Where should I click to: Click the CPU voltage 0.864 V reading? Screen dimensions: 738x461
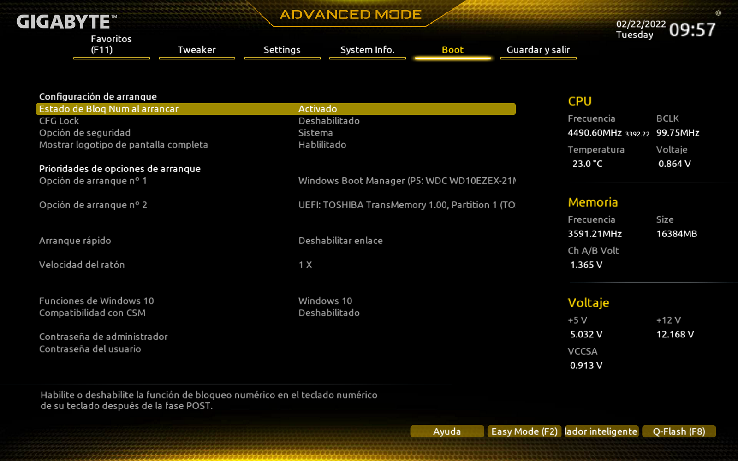pyautogui.click(x=674, y=164)
